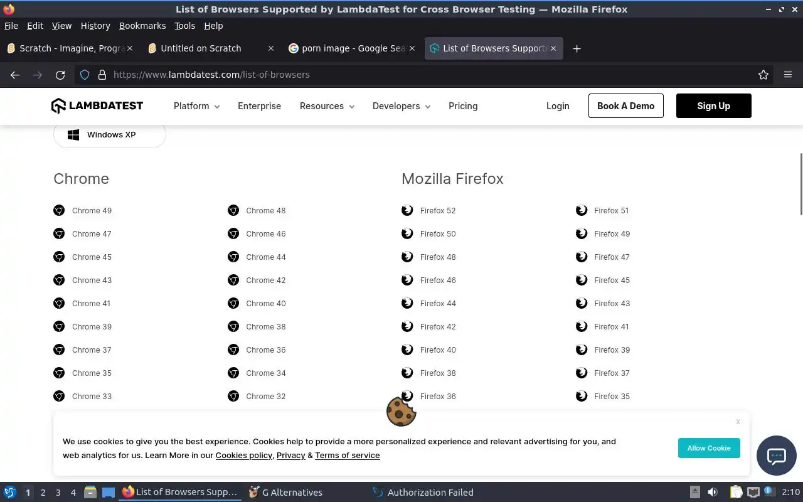This screenshot has width=803, height=502.
Task: Open the Privacy link
Action: 290,456
